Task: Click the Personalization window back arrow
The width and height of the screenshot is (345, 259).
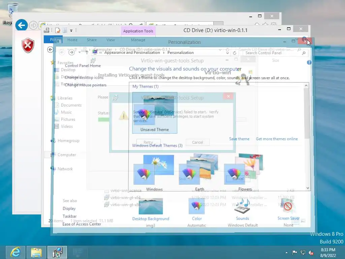Action: click(x=62, y=52)
